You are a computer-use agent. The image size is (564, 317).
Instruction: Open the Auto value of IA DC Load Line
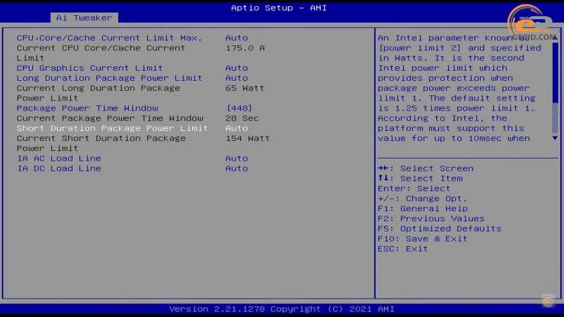236,168
